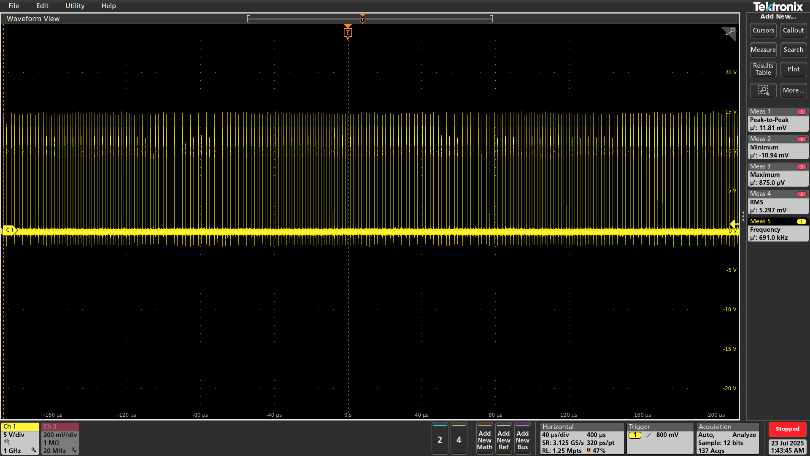Click the orange trigger position marker T
Screen dimensions: 810x456
point(348,33)
